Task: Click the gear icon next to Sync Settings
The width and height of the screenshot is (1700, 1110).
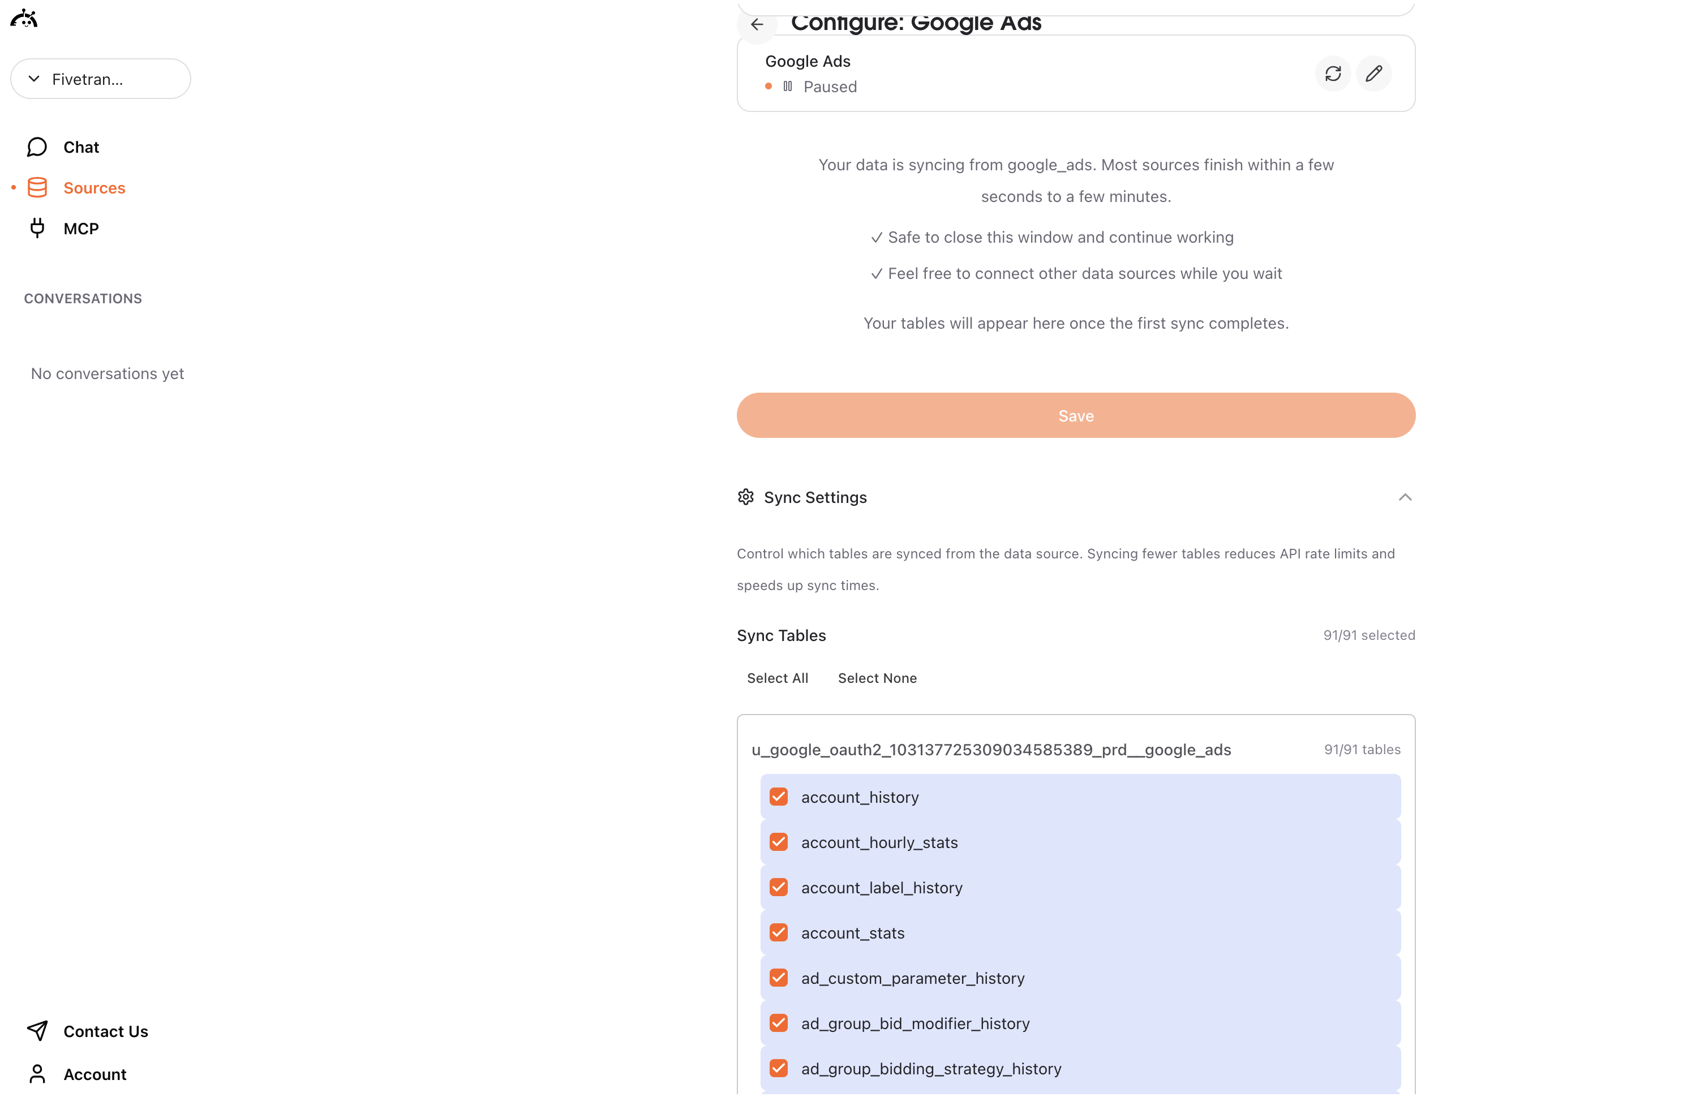Action: [745, 497]
